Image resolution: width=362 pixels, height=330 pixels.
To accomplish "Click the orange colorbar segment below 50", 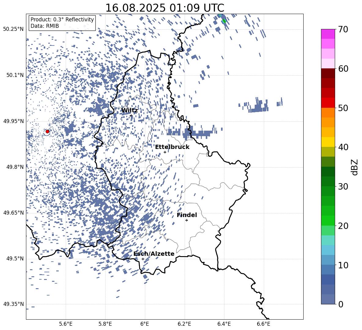I will 328,112.
